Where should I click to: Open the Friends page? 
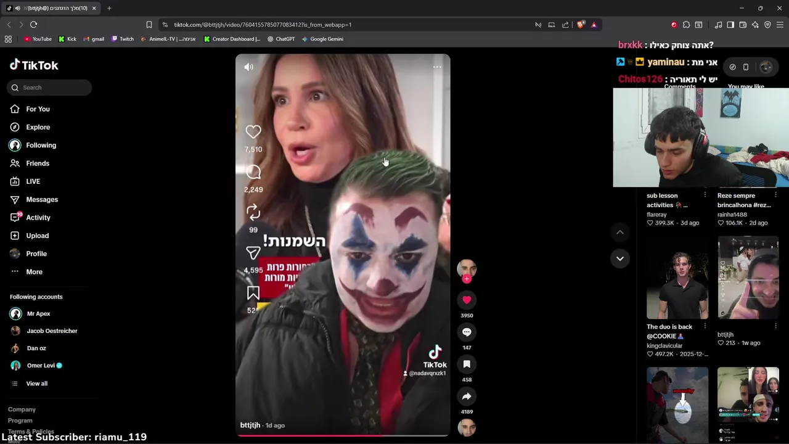(x=38, y=163)
